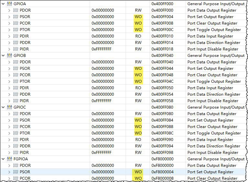This screenshot has height=182, width=248.
Task: Click the register icon of GPIOA PTOR
Action: pos(16,30)
